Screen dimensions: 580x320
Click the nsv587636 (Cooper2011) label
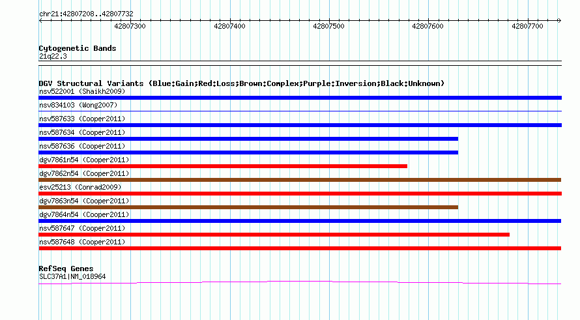point(82,146)
